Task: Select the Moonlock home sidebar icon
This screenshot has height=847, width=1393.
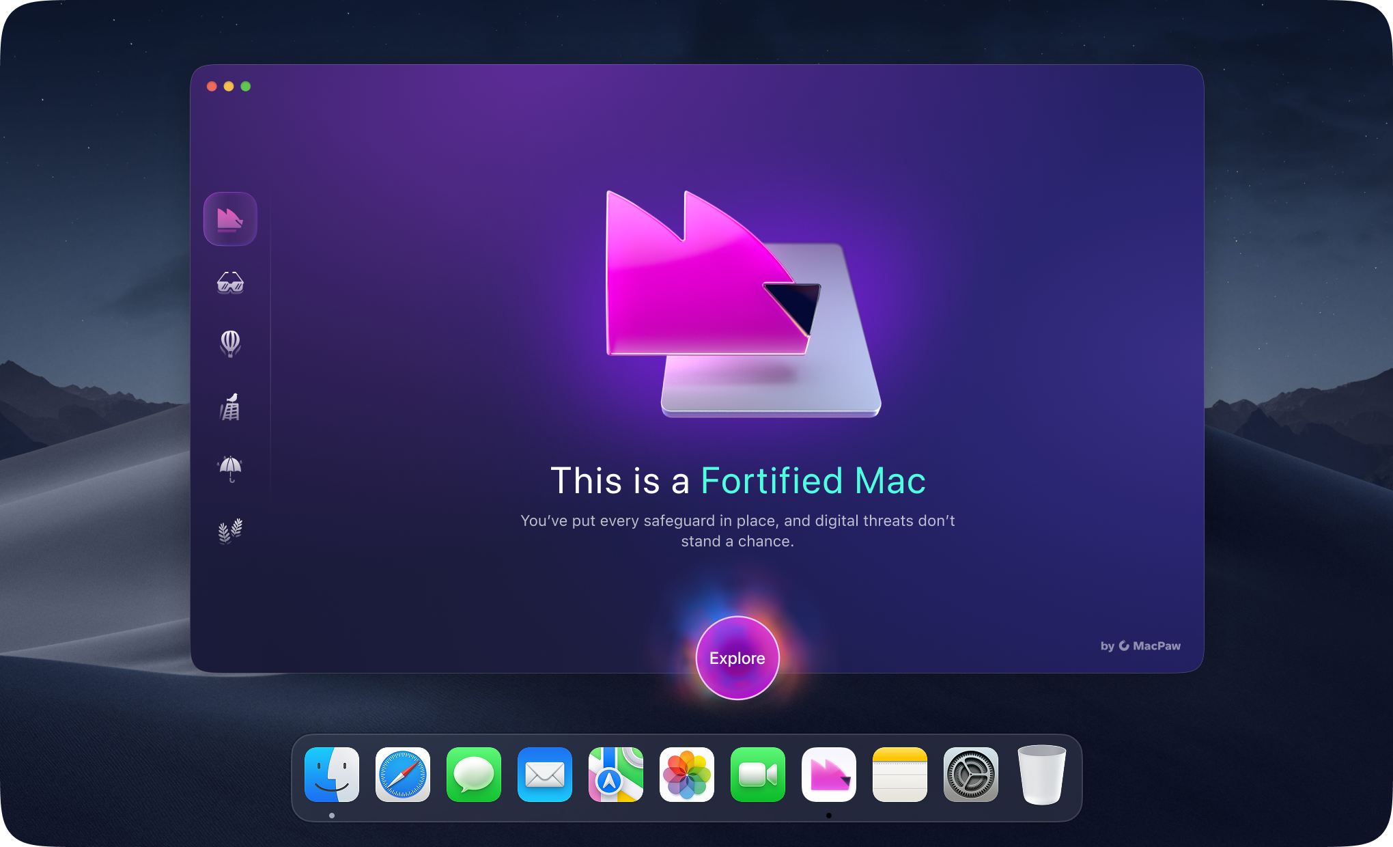Action: 230,219
